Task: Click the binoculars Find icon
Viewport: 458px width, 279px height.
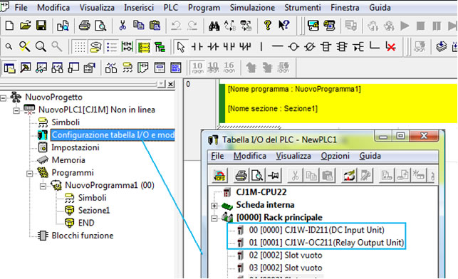Action: tap(214, 26)
